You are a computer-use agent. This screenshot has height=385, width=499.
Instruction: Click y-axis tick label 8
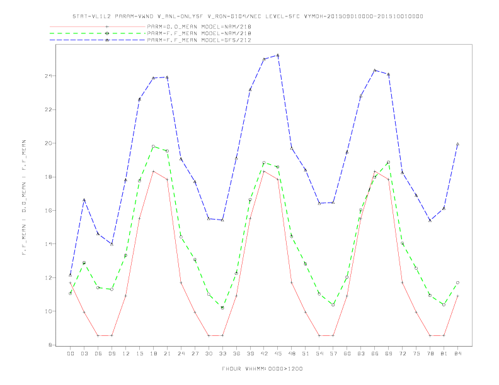tap(50, 345)
